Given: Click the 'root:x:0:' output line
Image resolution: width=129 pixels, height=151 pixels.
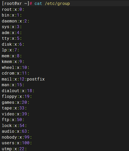Looking at the screenshot, I should (x=13, y=10).
